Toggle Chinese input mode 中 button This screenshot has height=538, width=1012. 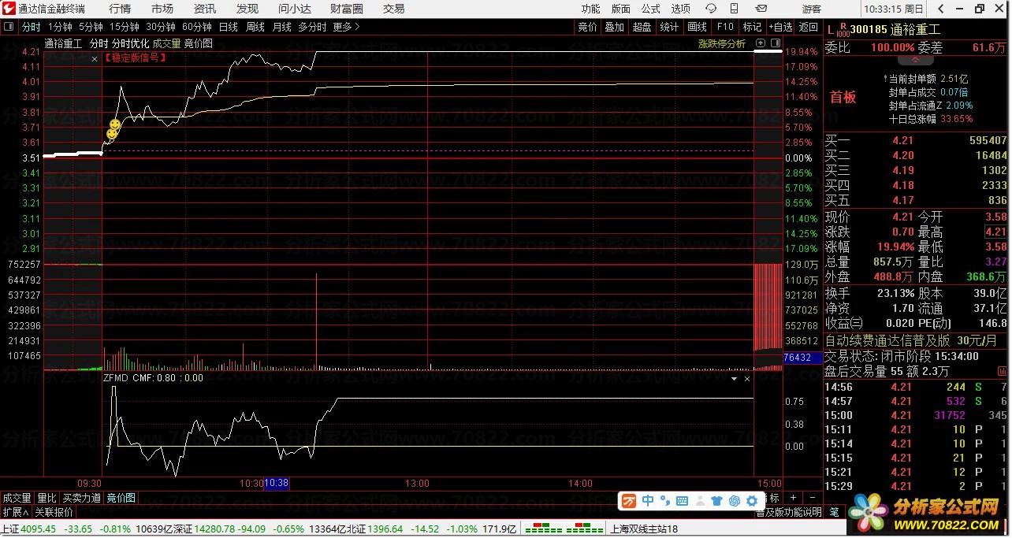(647, 500)
